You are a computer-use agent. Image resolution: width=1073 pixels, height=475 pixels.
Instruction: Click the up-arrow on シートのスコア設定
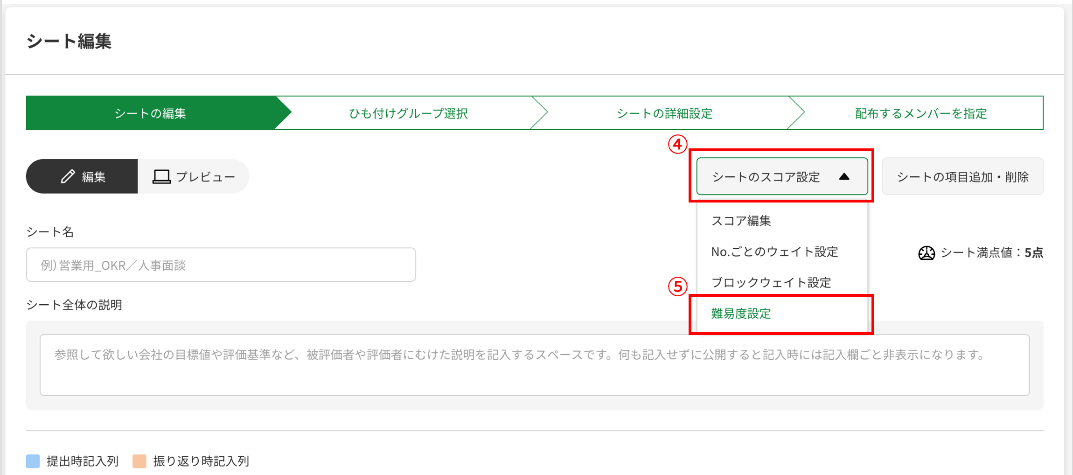844,176
